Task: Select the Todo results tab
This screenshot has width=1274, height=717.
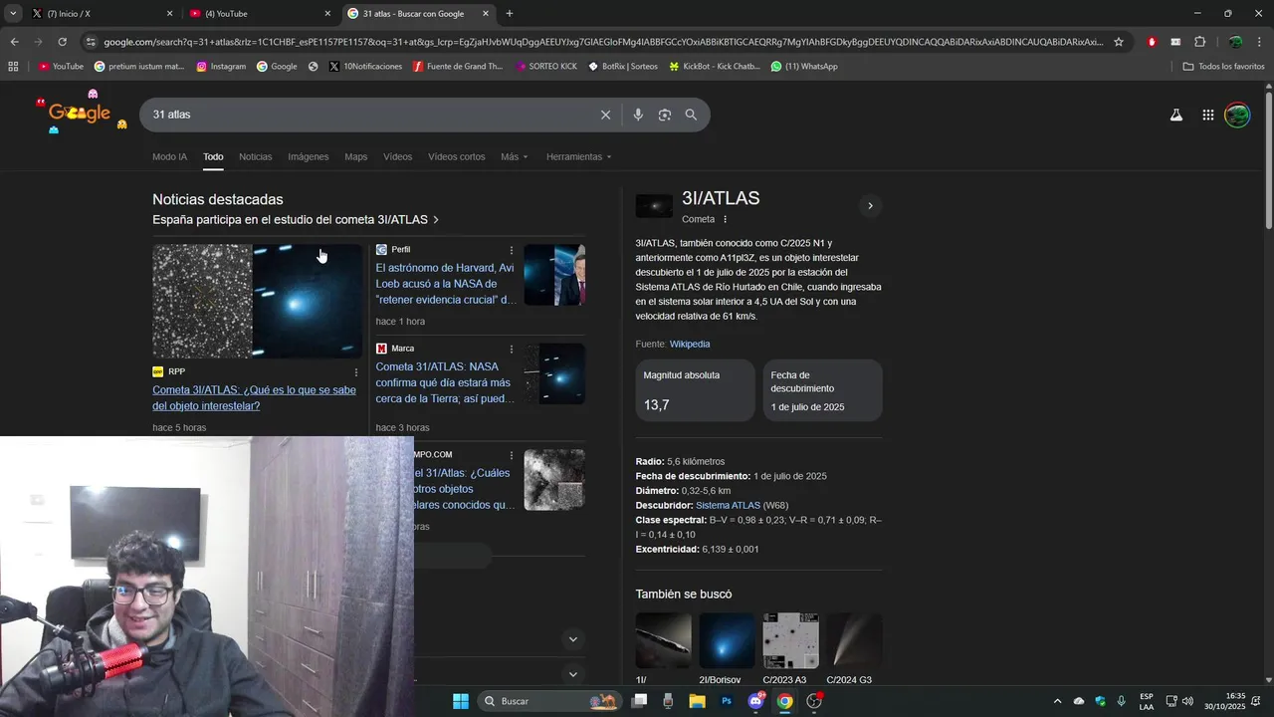Action: pyautogui.click(x=213, y=157)
